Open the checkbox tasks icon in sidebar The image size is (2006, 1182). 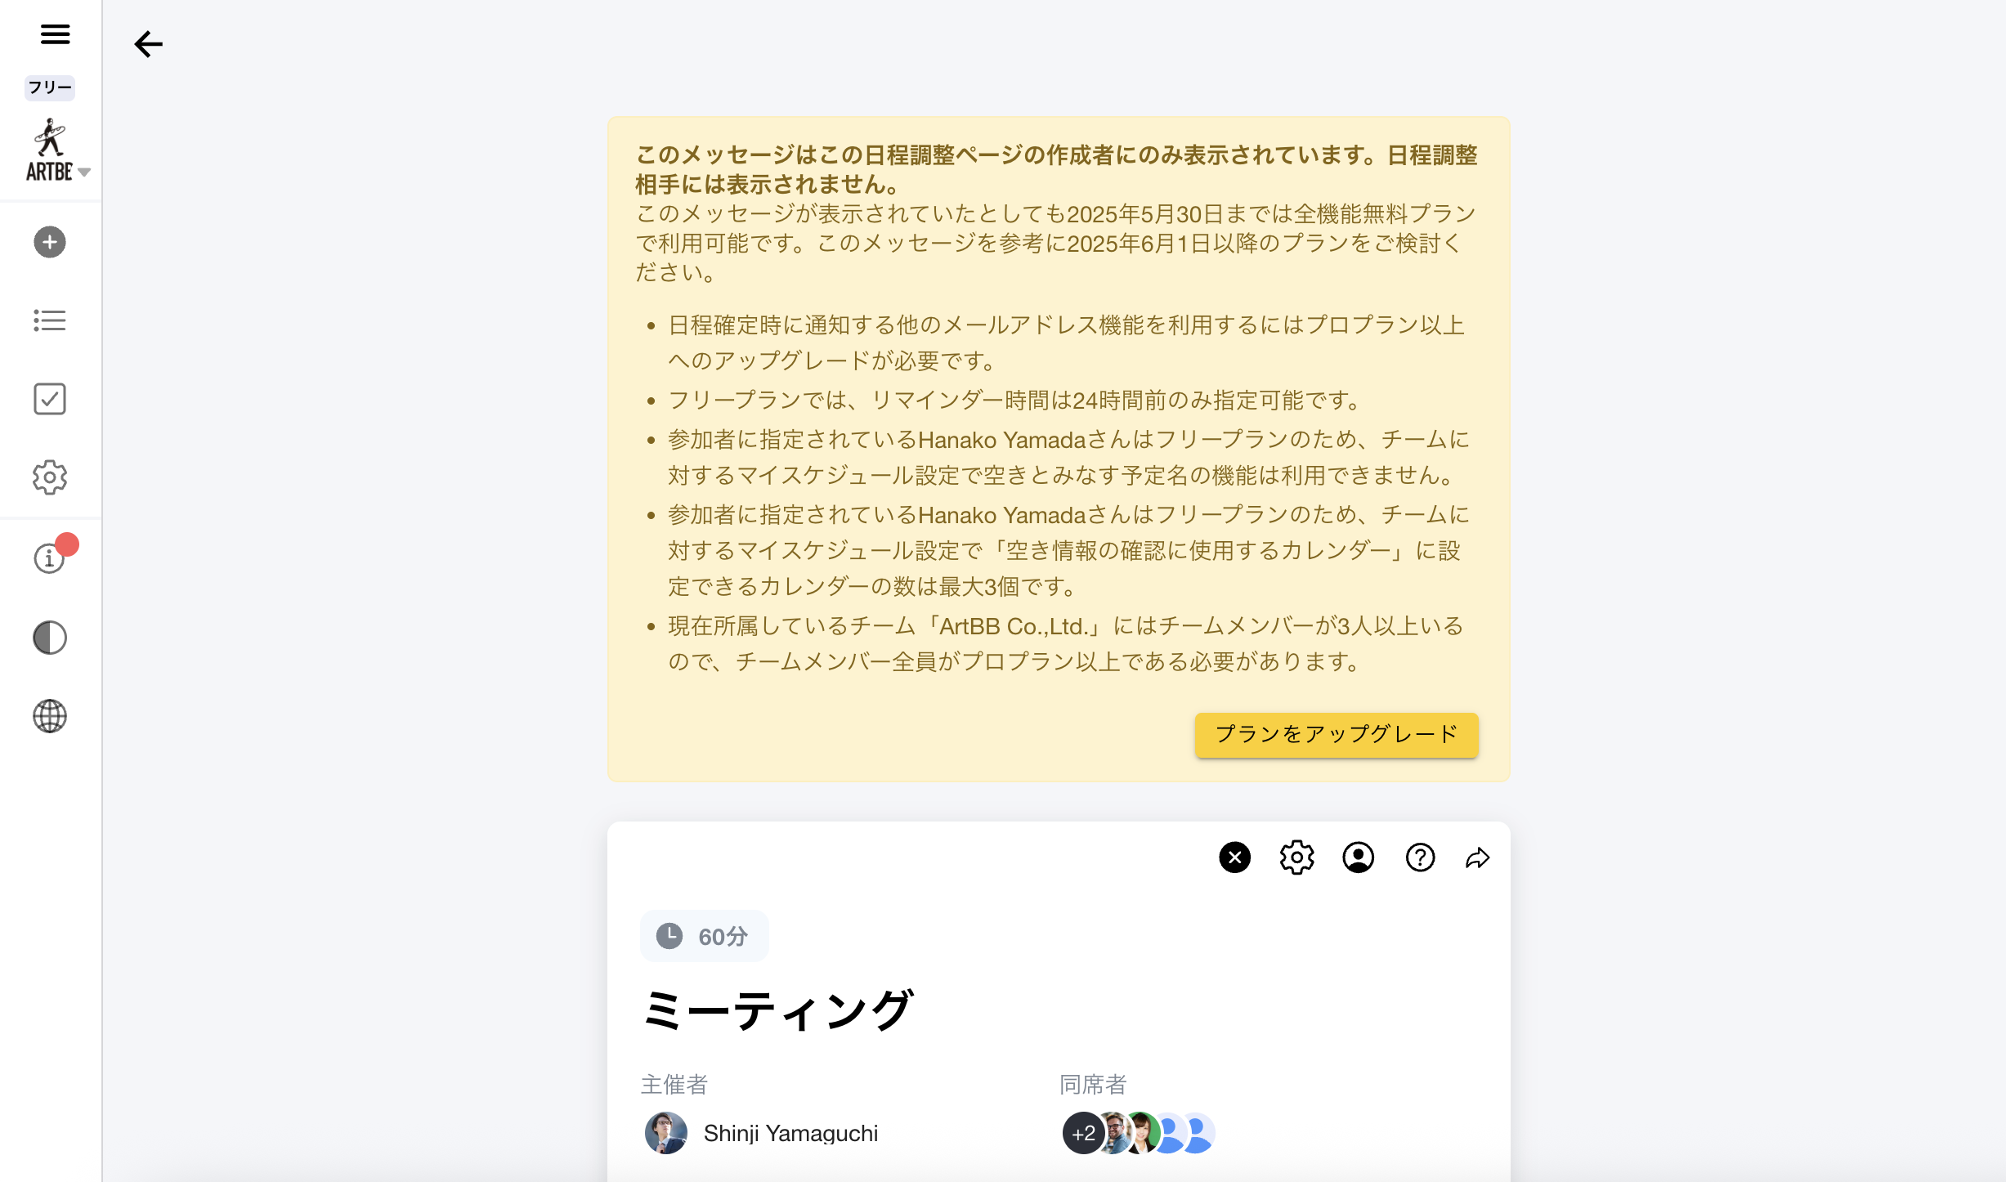click(x=50, y=399)
